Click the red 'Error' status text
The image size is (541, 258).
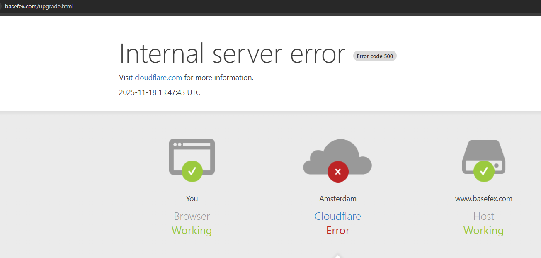pos(338,230)
